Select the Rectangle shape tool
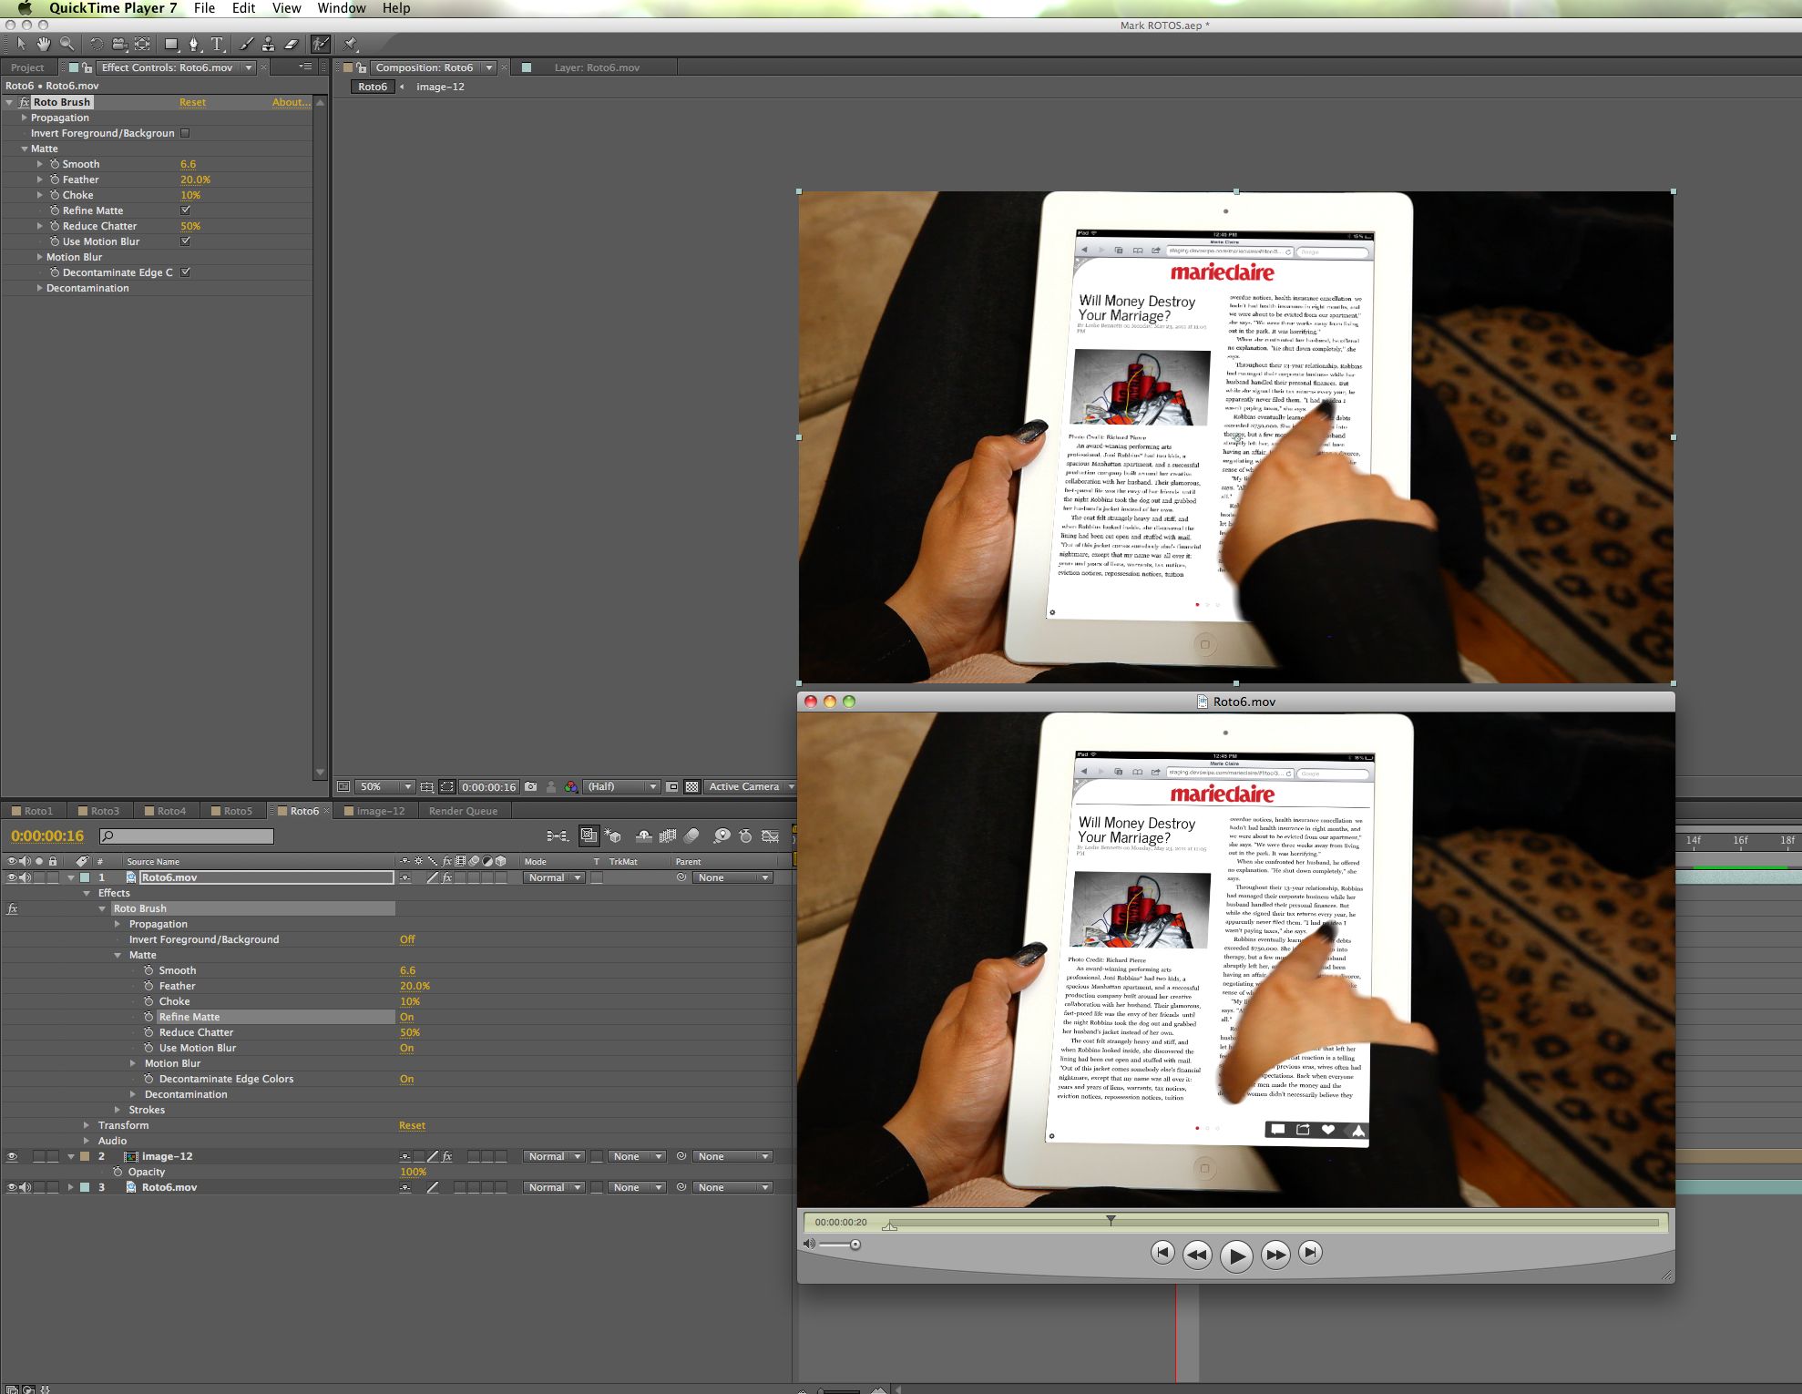The width and height of the screenshot is (1802, 1394). 171,44
